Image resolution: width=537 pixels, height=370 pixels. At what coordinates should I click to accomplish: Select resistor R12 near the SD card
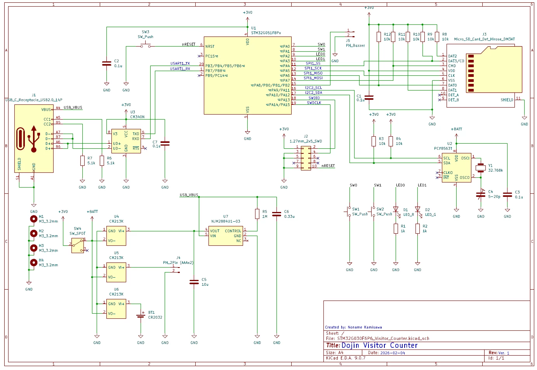379,37
